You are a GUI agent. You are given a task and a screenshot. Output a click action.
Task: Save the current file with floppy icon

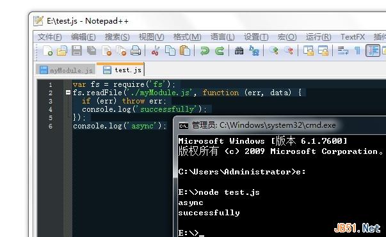[x=77, y=51]
